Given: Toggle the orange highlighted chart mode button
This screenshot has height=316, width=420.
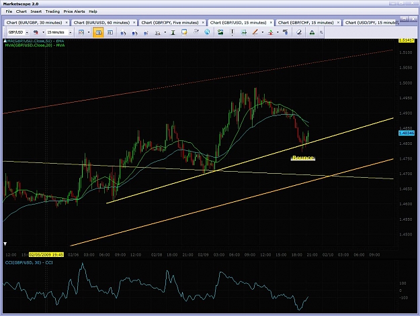Looking at the screenshot, I should (98, 32).
